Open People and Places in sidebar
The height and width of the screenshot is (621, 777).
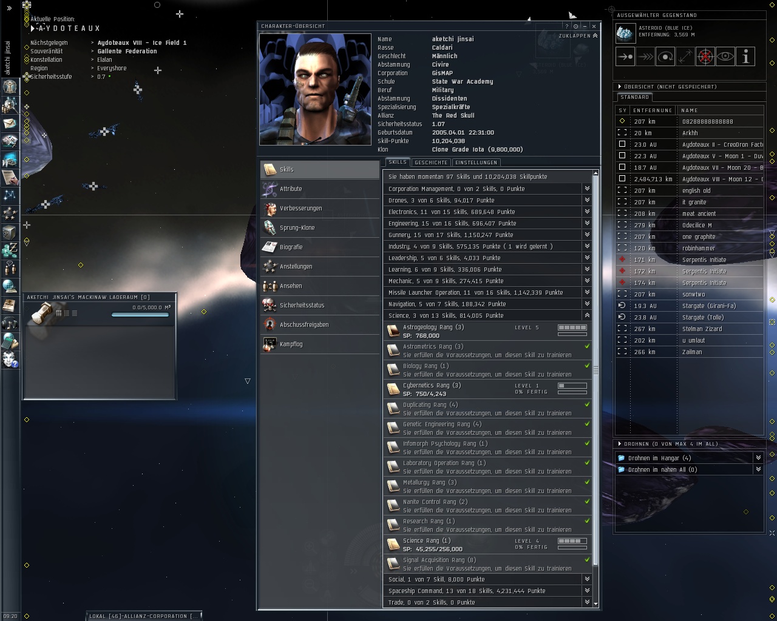(x=10, y=105)
